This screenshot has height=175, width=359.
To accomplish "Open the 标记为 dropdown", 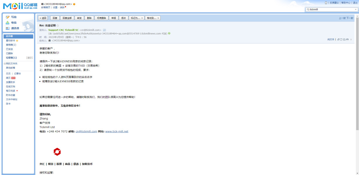I will [137, 18].
